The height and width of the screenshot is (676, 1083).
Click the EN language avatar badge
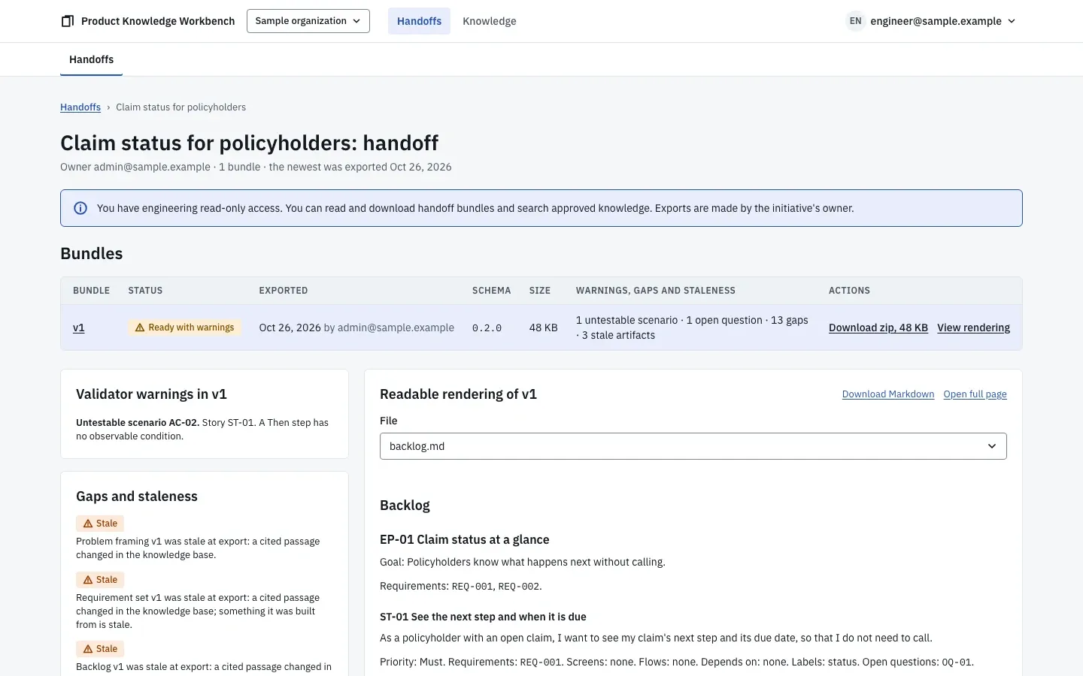click(855, 21)
